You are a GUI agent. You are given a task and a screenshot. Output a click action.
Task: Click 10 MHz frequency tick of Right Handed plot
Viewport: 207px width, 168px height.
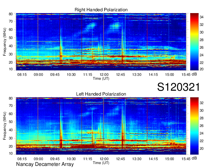coord(11,69)
